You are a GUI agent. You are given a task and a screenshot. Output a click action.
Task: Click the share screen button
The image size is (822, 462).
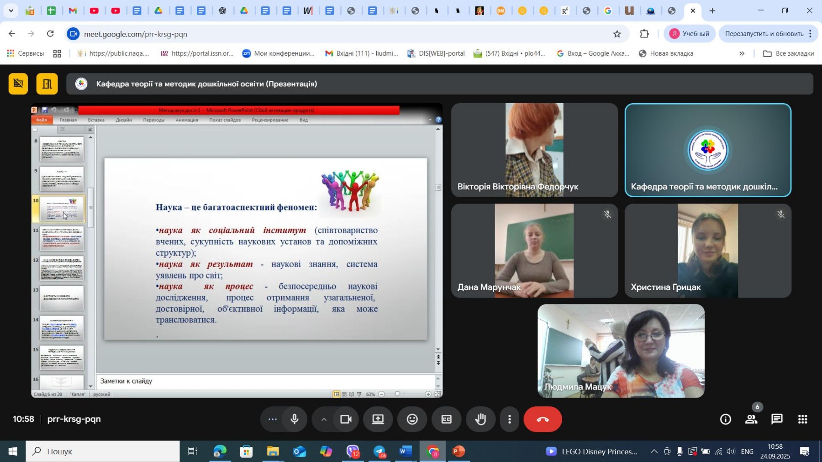click(378, 419)
